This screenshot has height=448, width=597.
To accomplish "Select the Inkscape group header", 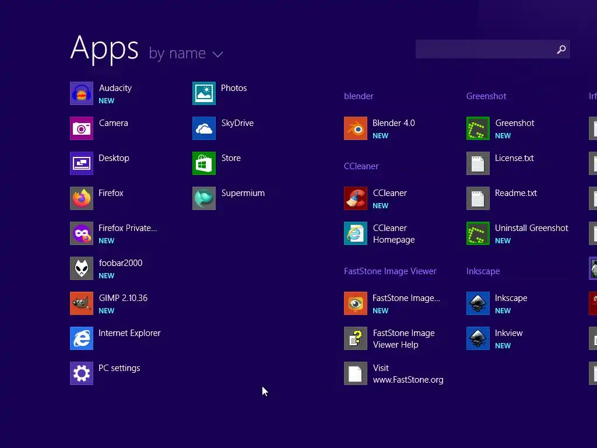I will (x=483, y=271).
